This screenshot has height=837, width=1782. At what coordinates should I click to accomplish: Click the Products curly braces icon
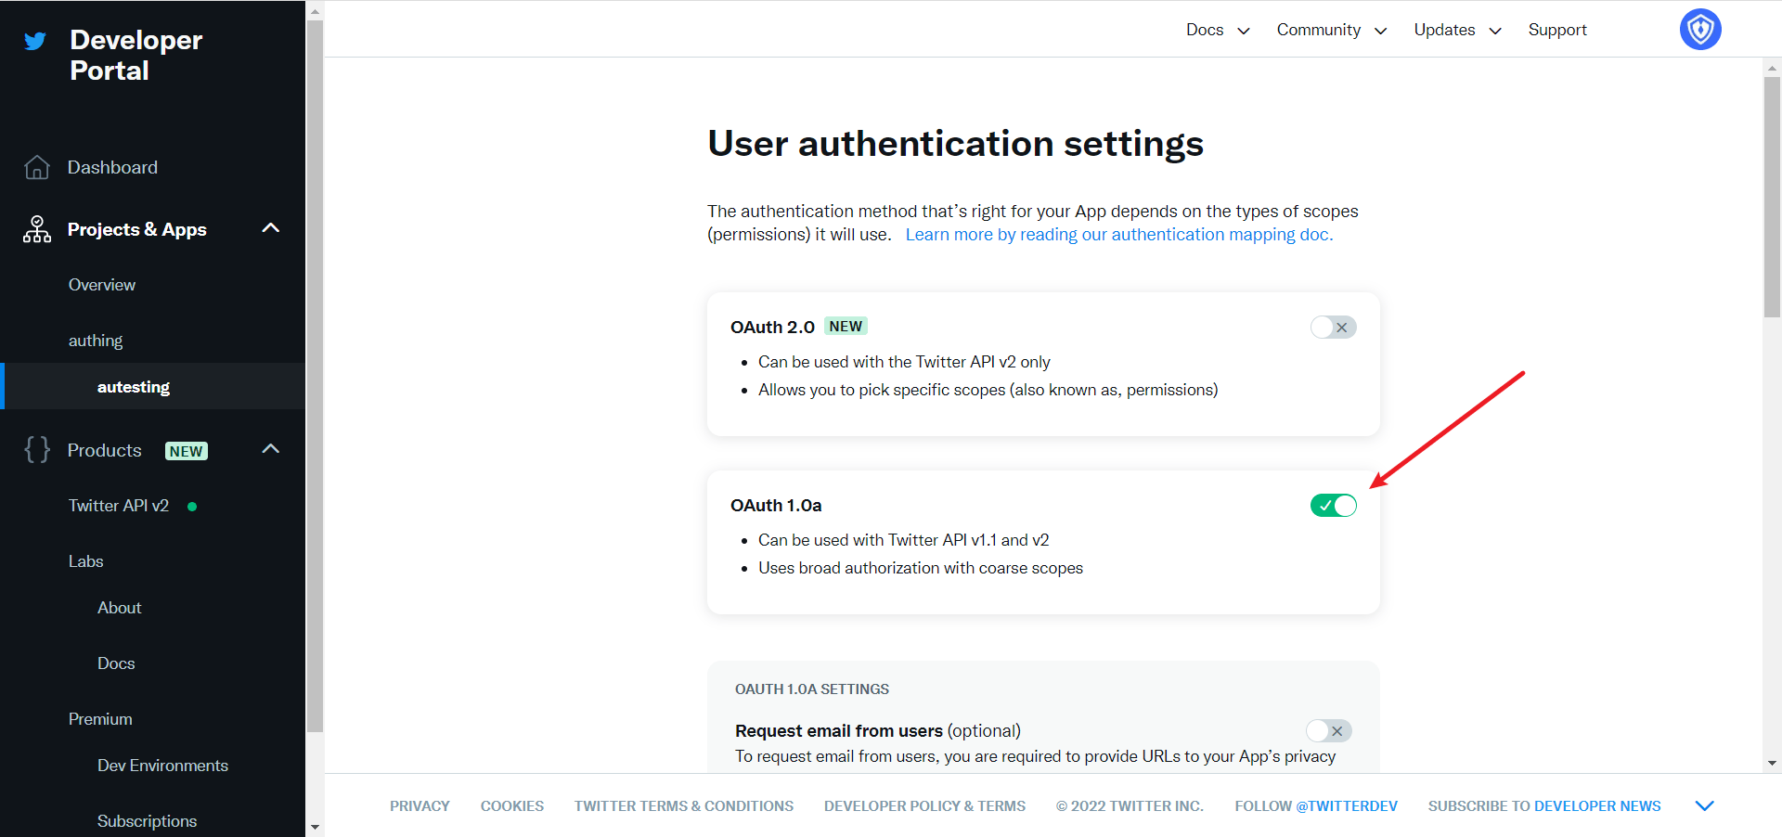tap(37, 450)
